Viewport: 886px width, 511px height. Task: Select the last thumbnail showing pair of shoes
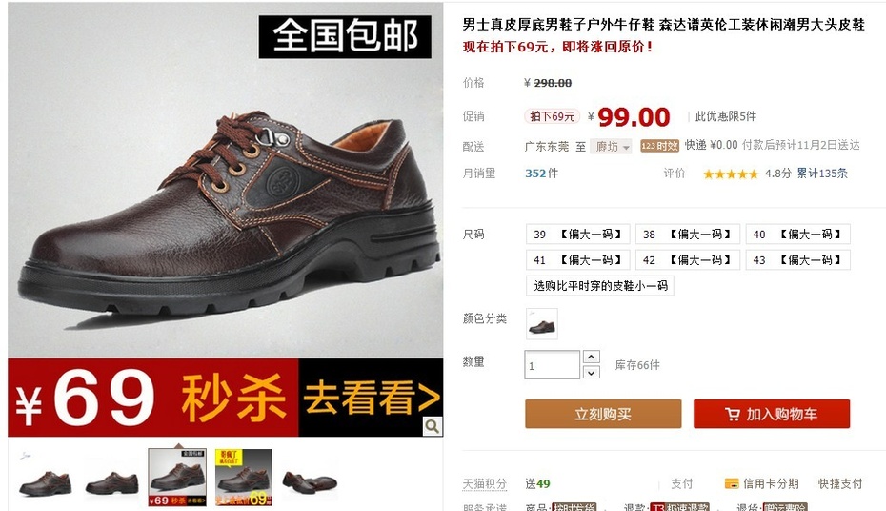(309, 478)
